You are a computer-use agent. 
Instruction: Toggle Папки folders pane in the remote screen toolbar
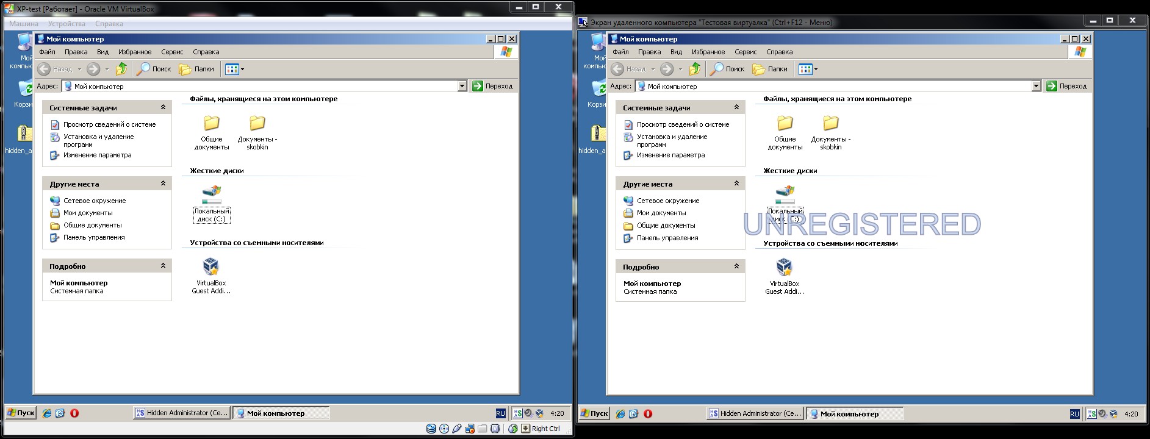(770, 69)
